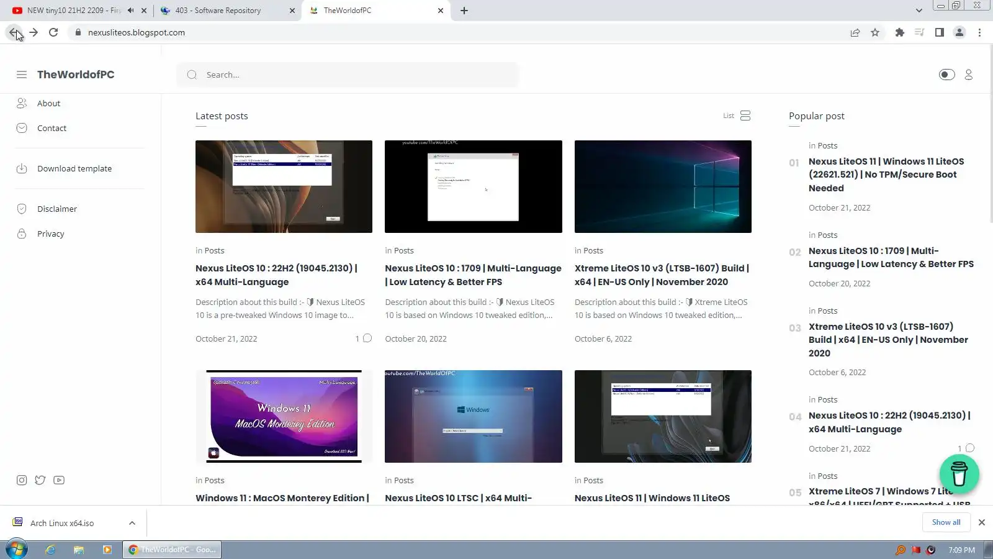Open Windows 11 MacOS Monterey Edition thumbnail
Image resolution: width=993 pixels, height=559 pixels.
pyautogui.click(x=284, y=416)
